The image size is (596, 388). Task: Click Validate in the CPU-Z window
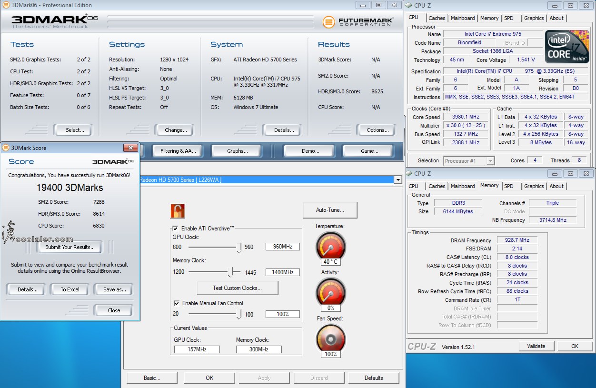pos(536,346)
